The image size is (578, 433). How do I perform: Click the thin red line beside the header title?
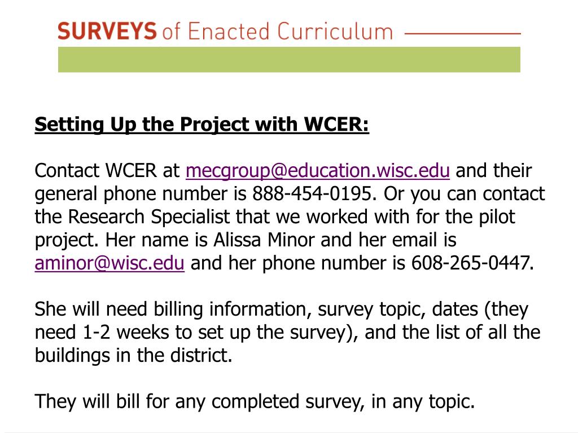[x=462, y=33]
